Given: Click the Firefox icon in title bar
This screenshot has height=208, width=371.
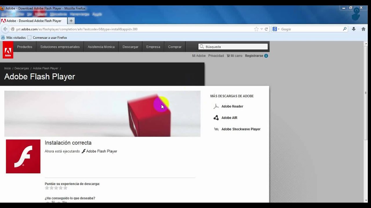Looking at the screenshot, I should [2, 8].
